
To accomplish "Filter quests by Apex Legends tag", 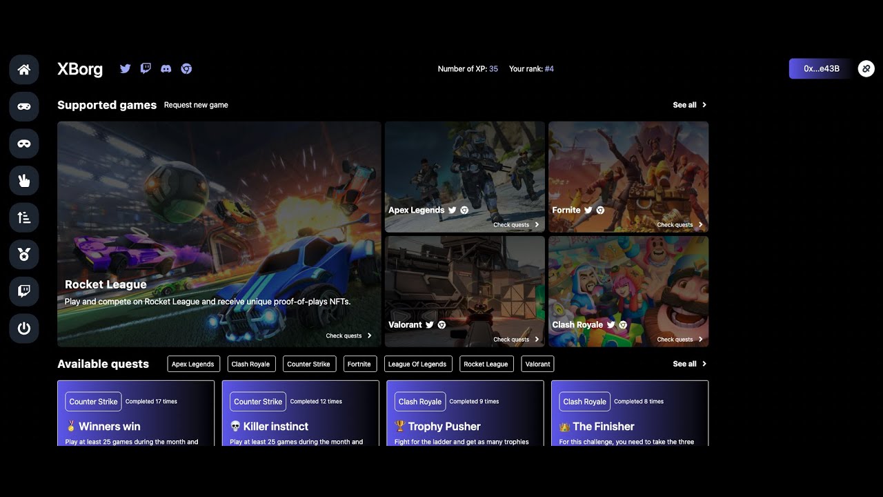I will click(192, 364).
